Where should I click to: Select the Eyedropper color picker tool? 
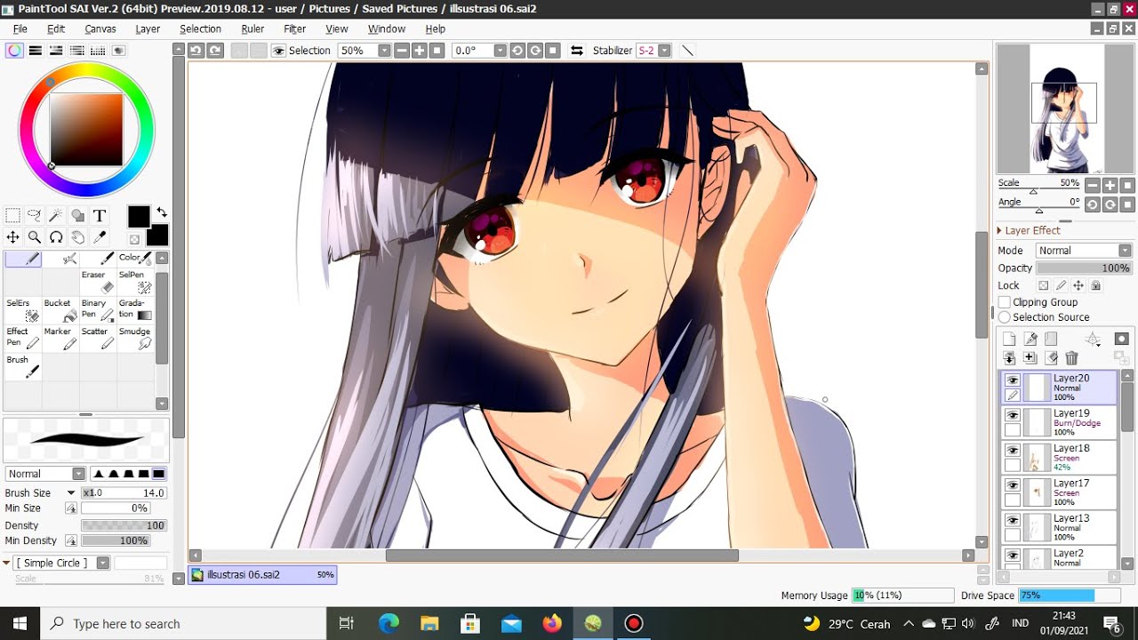click(100, 237)
